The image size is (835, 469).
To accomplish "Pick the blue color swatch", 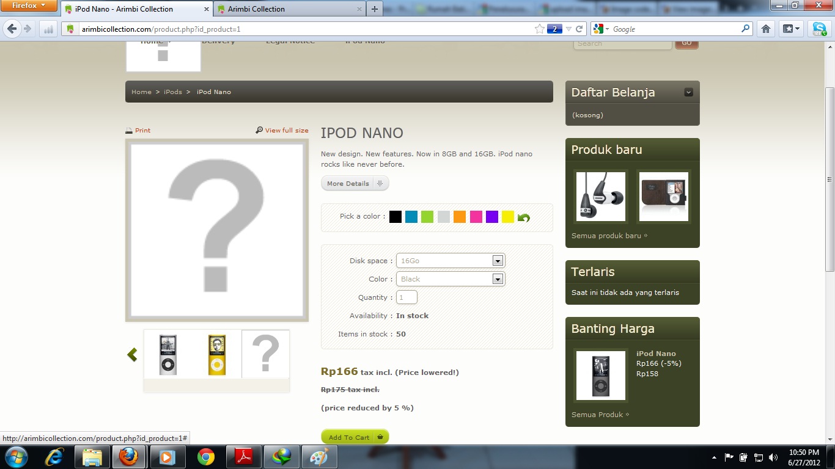I will [x=411, y=217].
